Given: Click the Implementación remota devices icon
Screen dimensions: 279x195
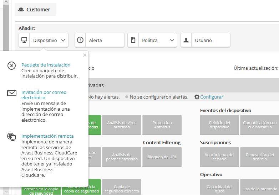Looking at the screenshot, I should [x=12, y=137].
